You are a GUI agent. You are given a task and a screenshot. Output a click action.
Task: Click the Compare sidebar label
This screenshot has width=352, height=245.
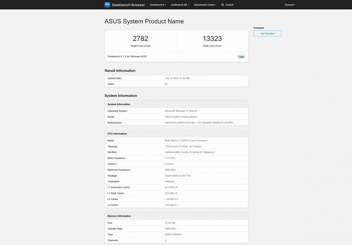click(259, 28)
